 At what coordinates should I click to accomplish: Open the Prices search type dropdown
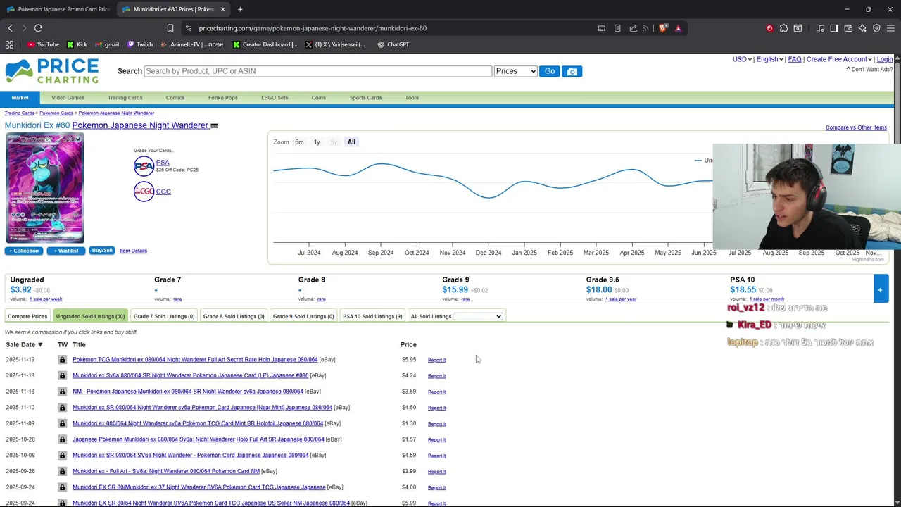[x=516, y=71]
